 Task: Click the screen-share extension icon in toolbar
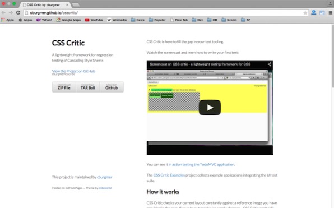pyautogui.click(x=322, y=13)
